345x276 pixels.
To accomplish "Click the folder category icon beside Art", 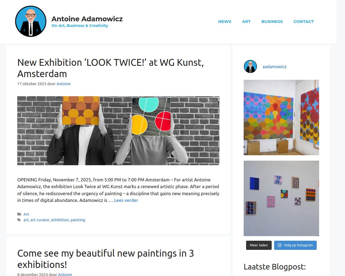I will click(19, 214).
